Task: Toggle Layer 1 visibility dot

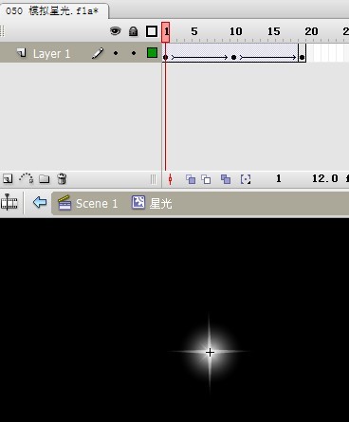Action: click(116, 53)
